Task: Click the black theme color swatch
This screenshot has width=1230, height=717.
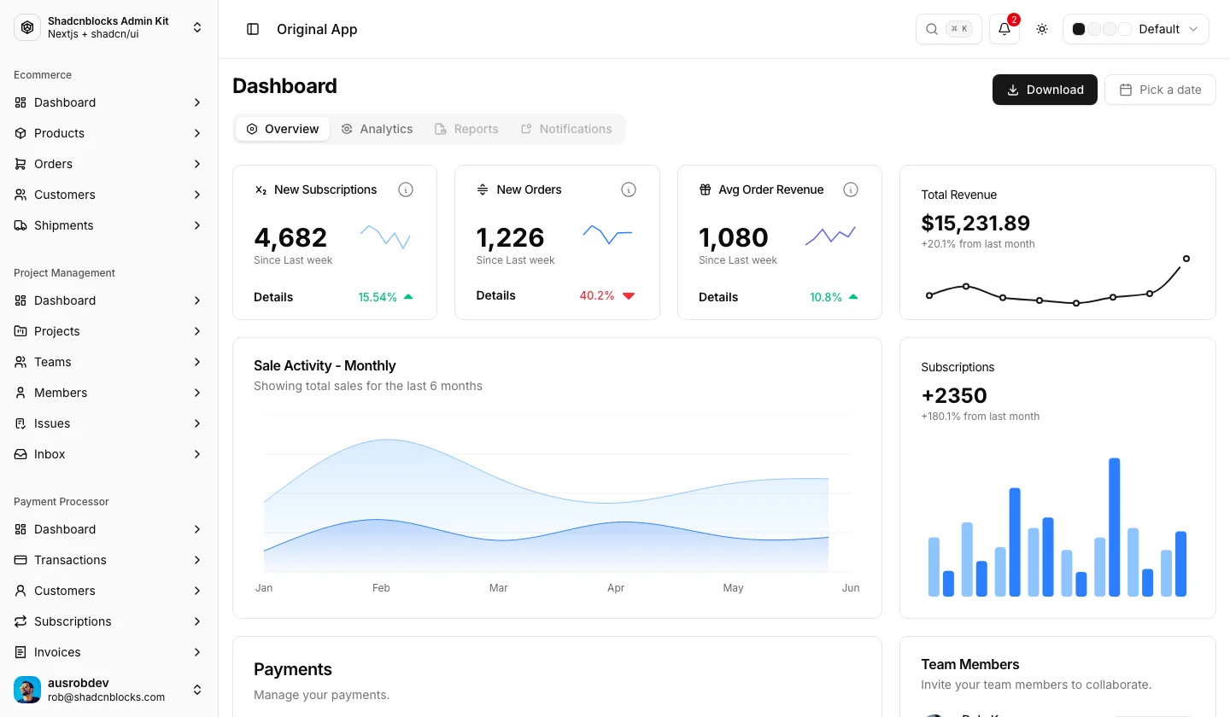Action: [1079, 29]
